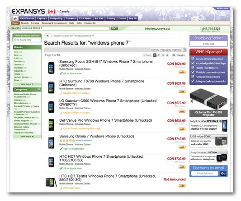
Task: Click the Empty Cart basket box
Action: pyautogui.click(x=208, y=44)
